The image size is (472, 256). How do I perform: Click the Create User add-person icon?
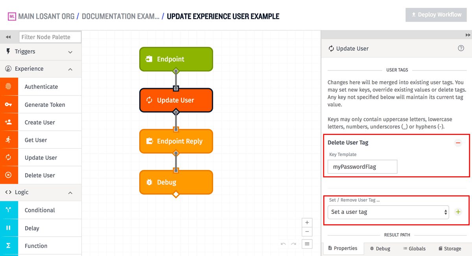click(x=9, y=122)
